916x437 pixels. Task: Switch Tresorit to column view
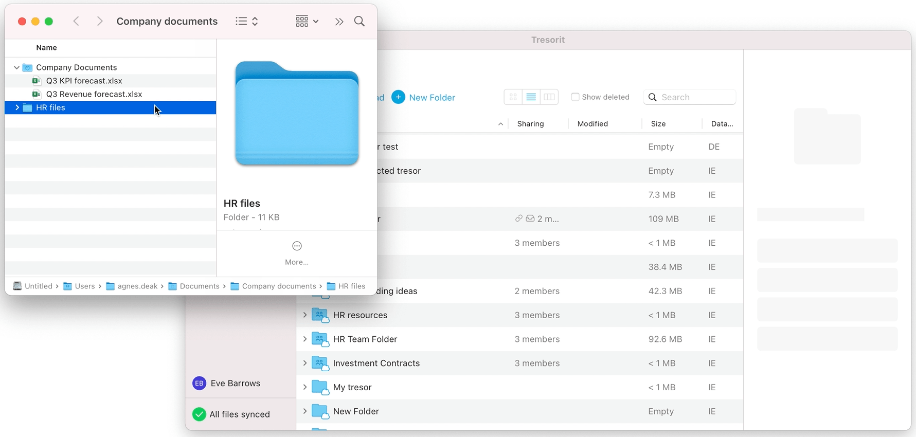pos(549,97)
